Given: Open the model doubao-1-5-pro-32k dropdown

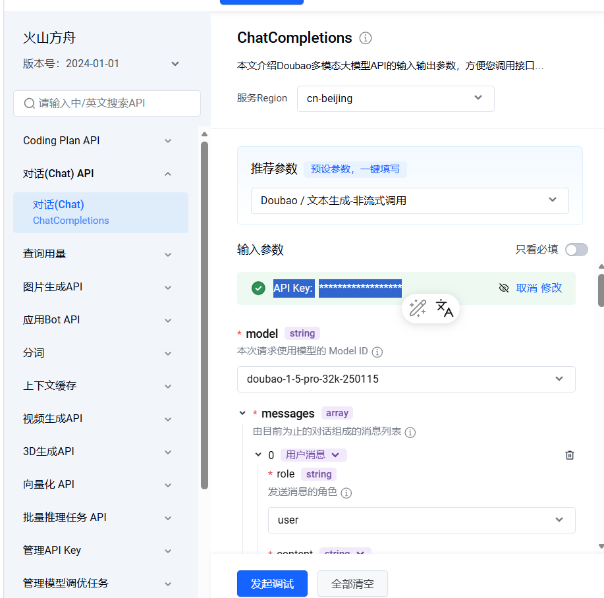Looking at the screenshot, I should (x=406, y=379).
